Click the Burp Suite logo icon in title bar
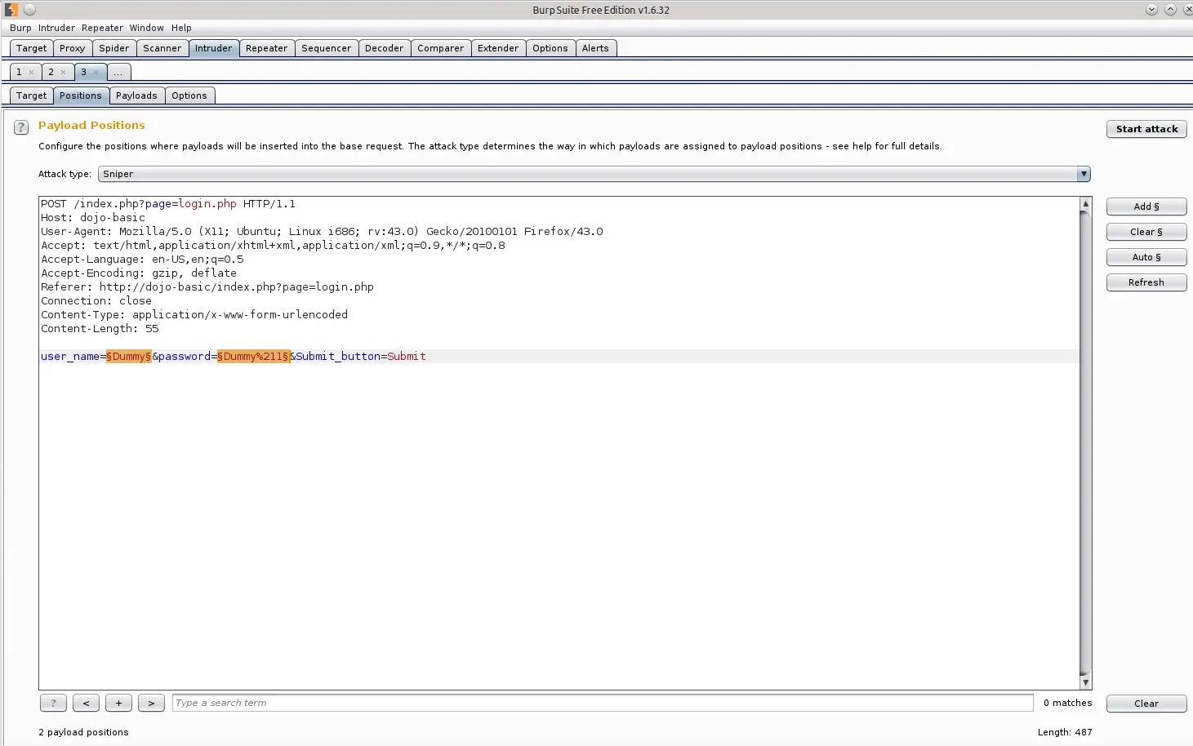The image size is (1193, 746). pos(11,10)
